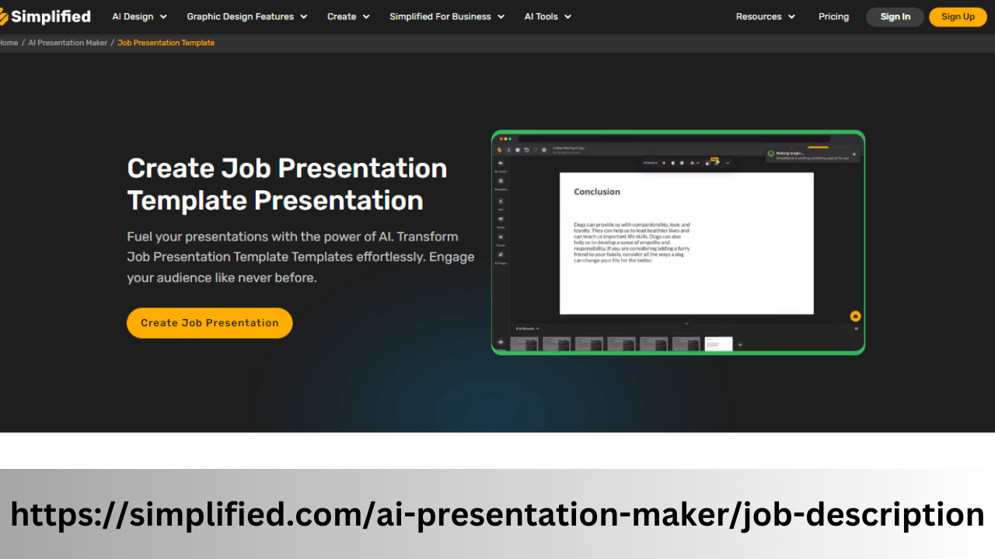Image resolution: width=995 pixels, height=559 pixels.
Task: Select the white Conclusion slide thumbnail
Action: point(718,342)
